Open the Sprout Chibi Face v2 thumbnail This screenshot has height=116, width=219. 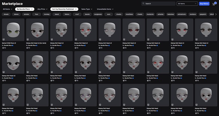pos(13,30)
